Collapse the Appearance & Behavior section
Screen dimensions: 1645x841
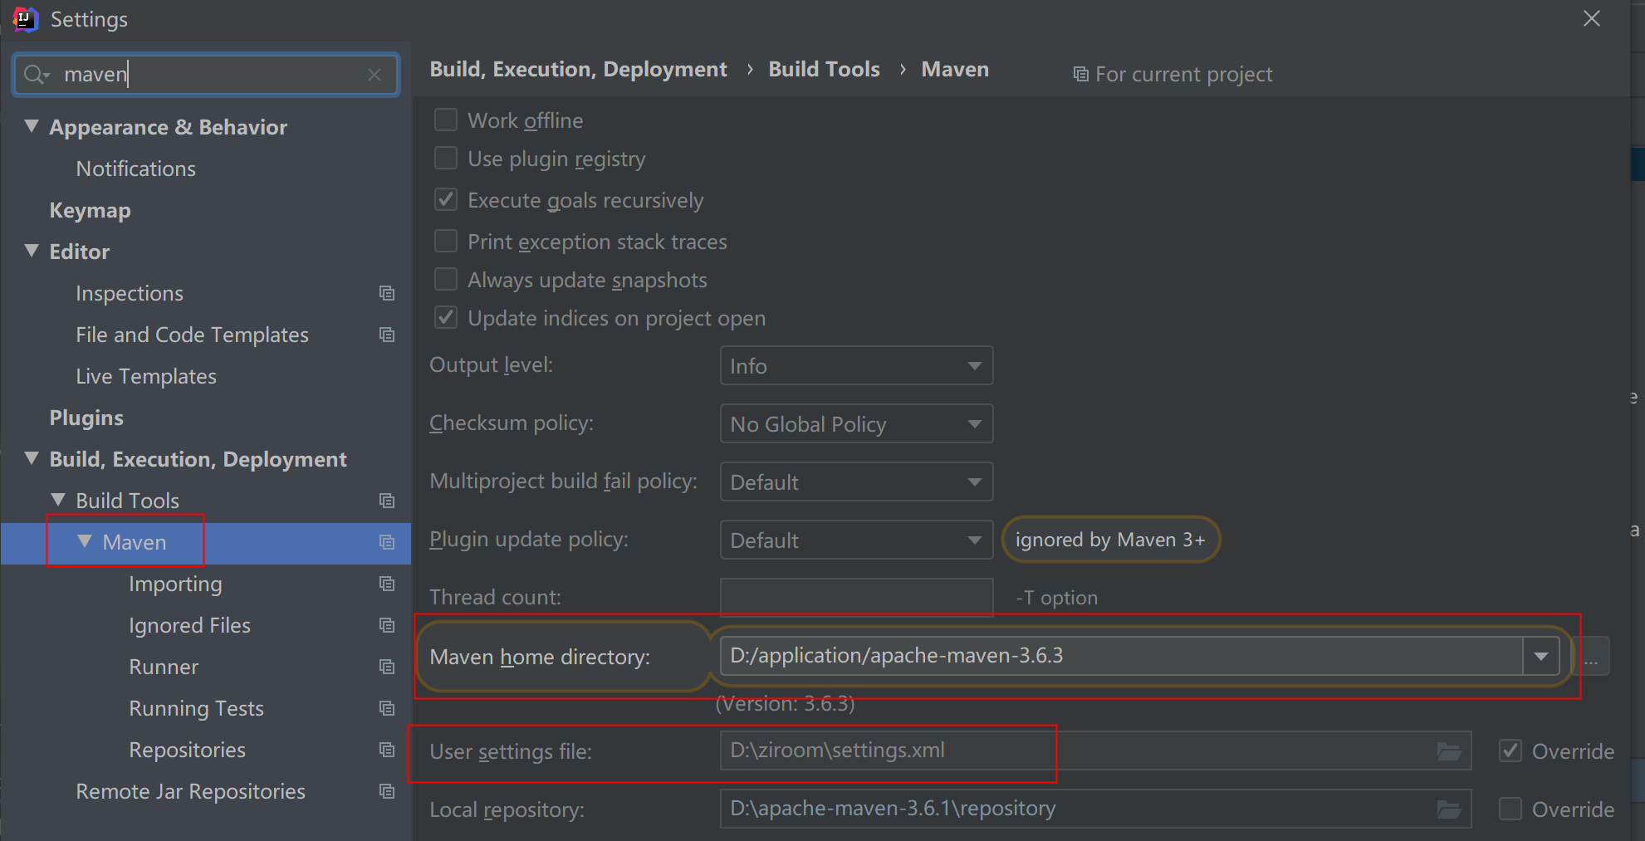coord(32,126)
